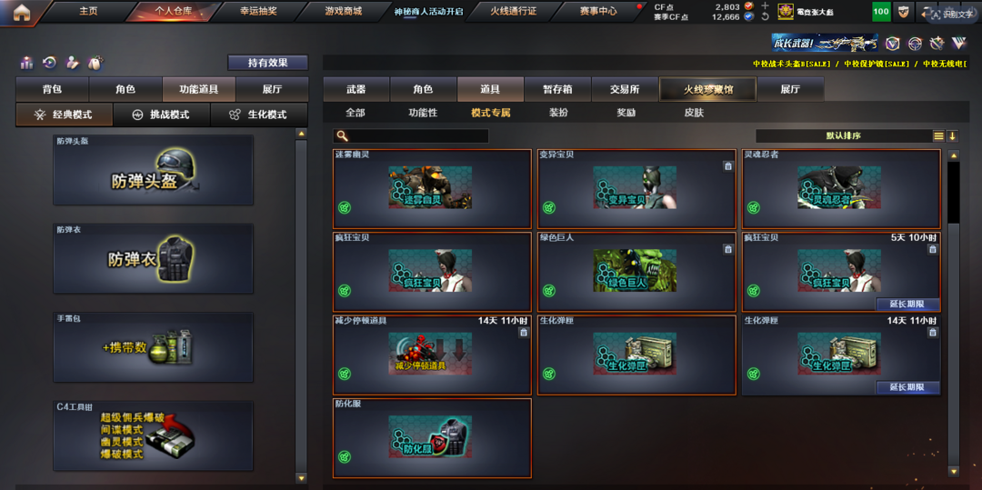Switch to 生化模式 mode filter
The width and height of the screenshot is (982, 490).
(258, 115)
